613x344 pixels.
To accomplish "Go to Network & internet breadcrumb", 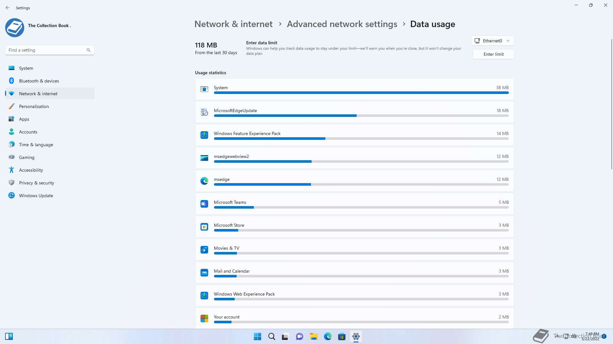I will pos(233,24).
